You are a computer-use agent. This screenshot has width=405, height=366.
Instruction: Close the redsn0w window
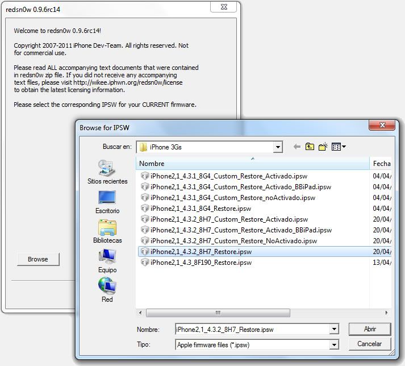click(x=224, y=7)
